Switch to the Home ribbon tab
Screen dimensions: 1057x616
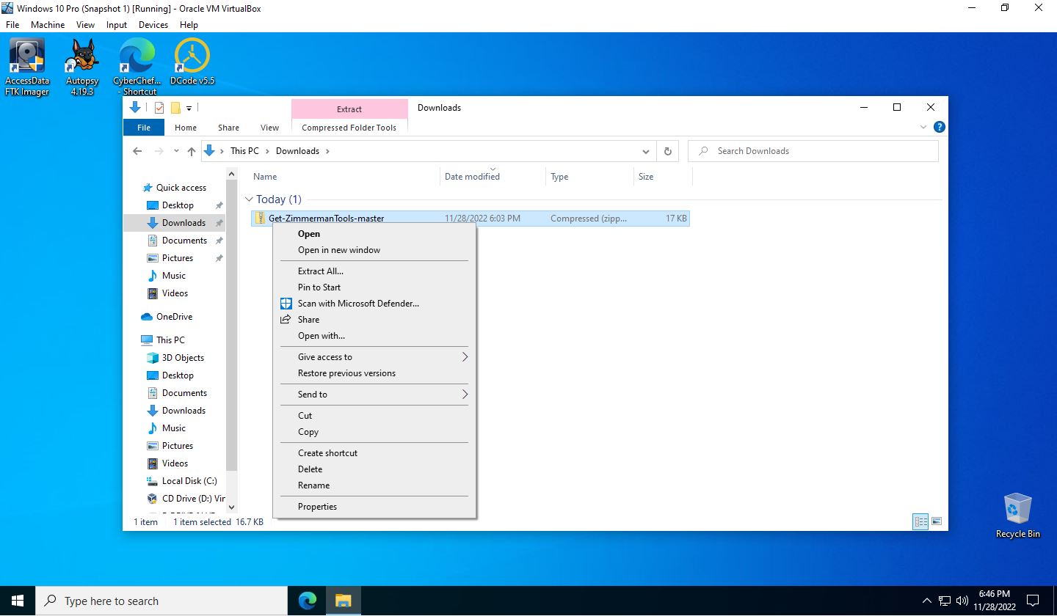coord(186,128)
